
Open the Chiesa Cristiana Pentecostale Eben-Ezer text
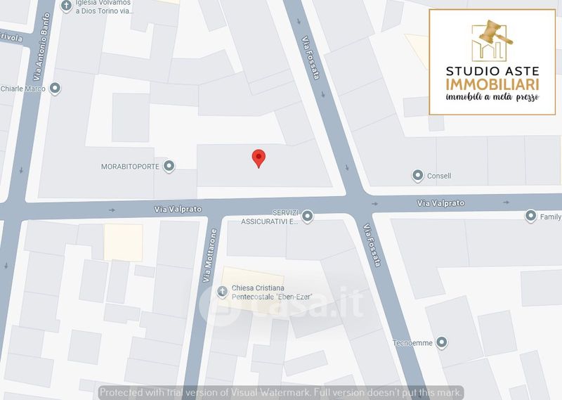click(271, 292)
